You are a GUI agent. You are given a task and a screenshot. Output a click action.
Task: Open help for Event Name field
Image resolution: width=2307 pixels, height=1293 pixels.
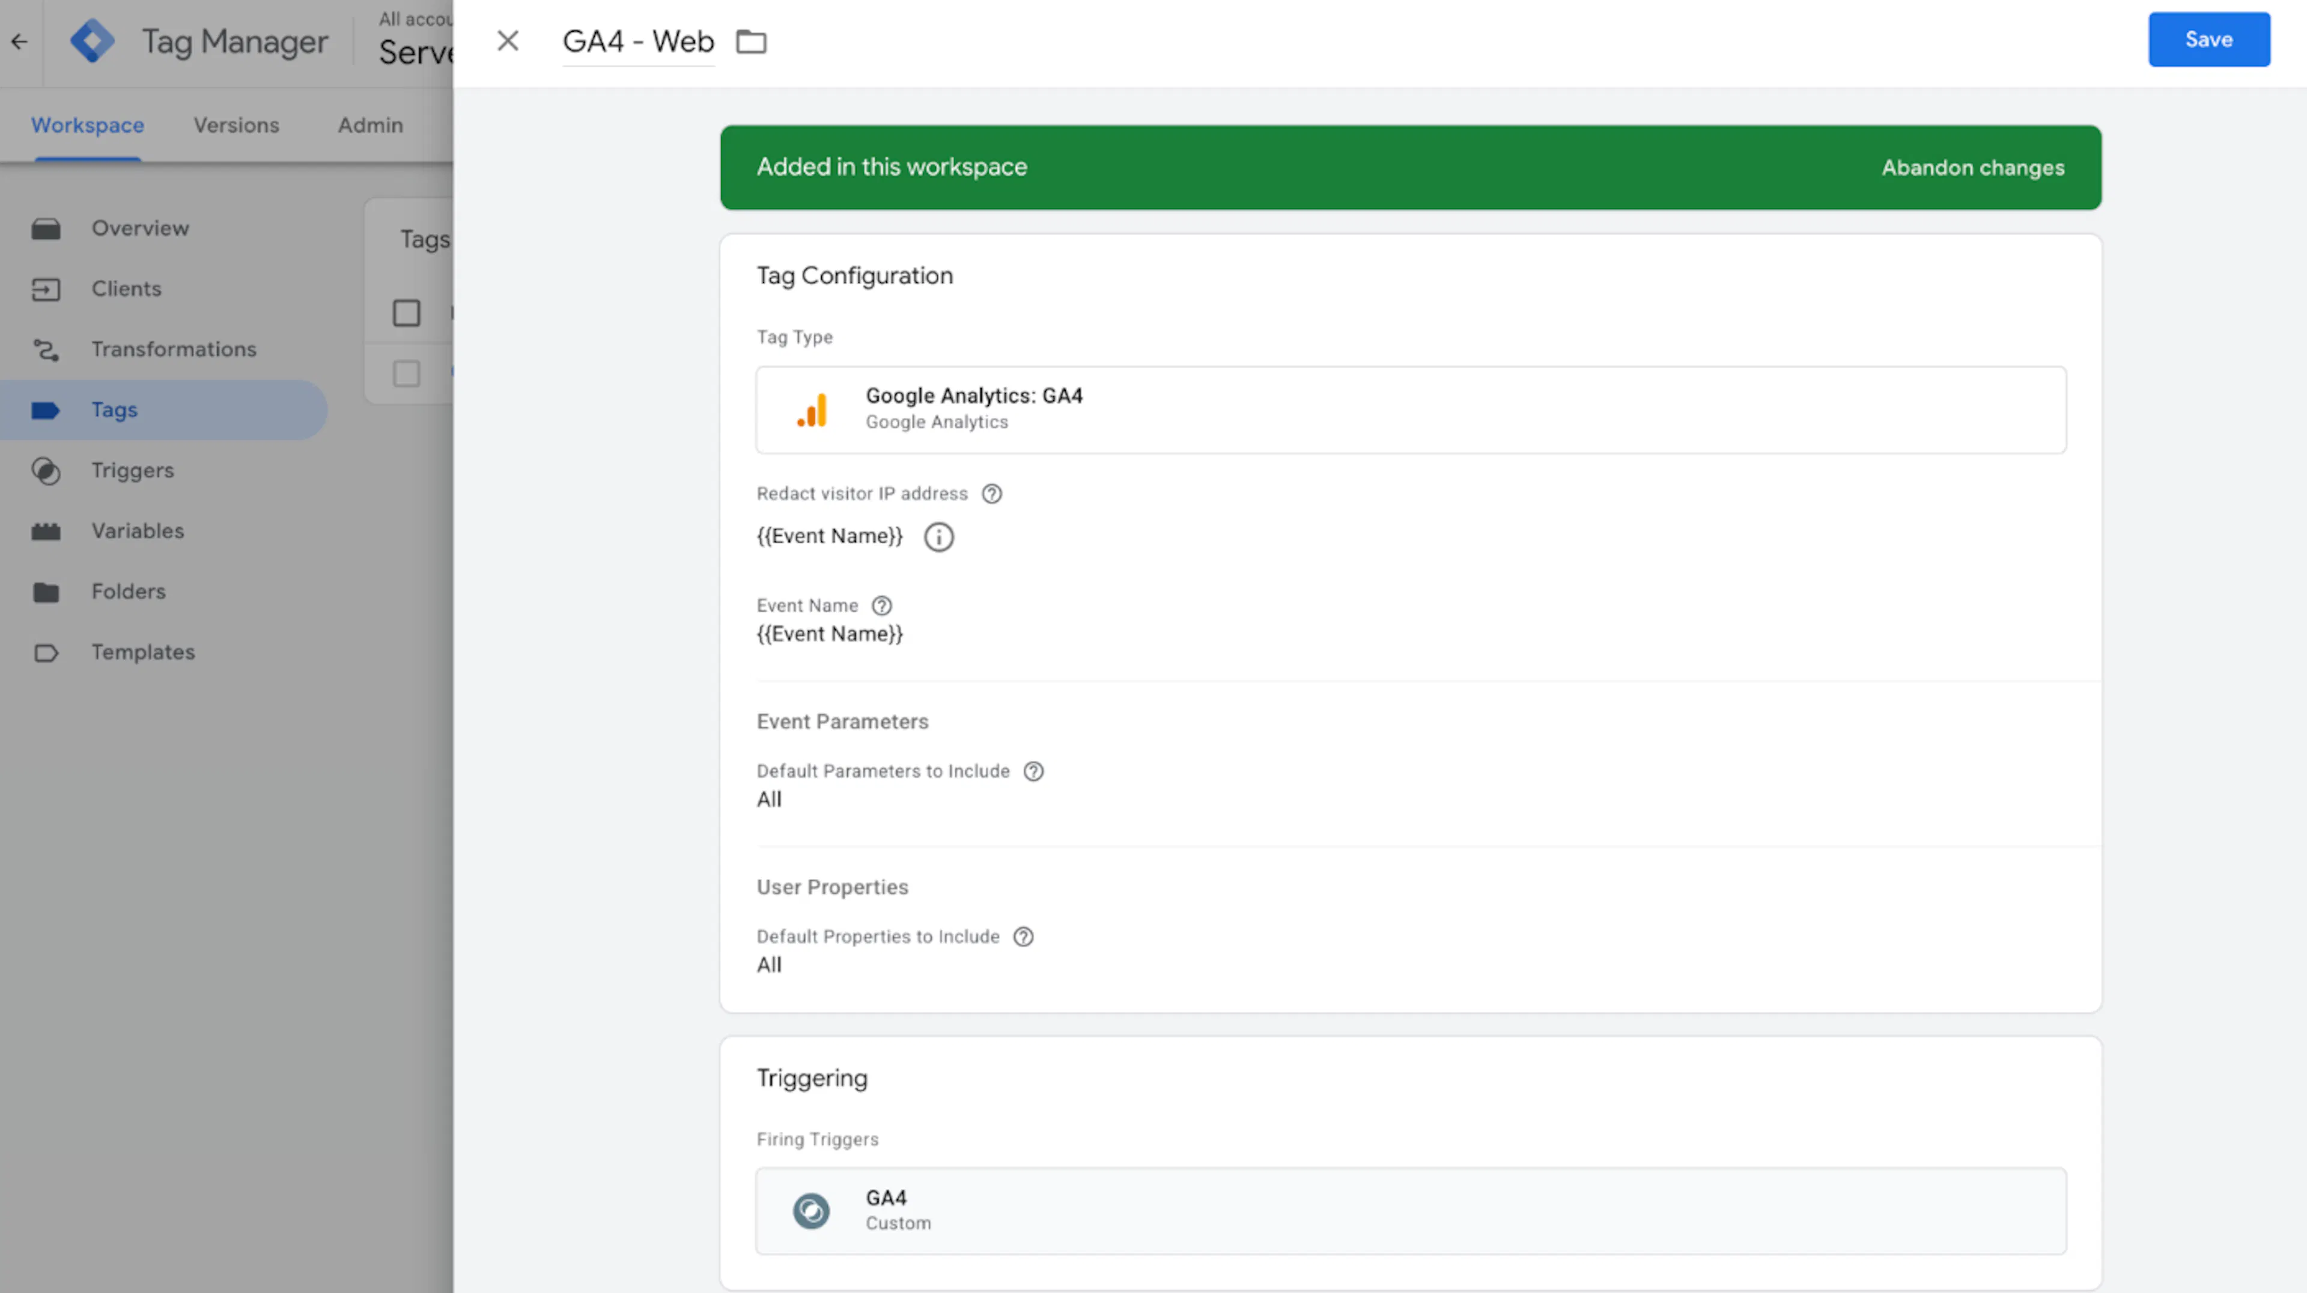click(881, 606)
